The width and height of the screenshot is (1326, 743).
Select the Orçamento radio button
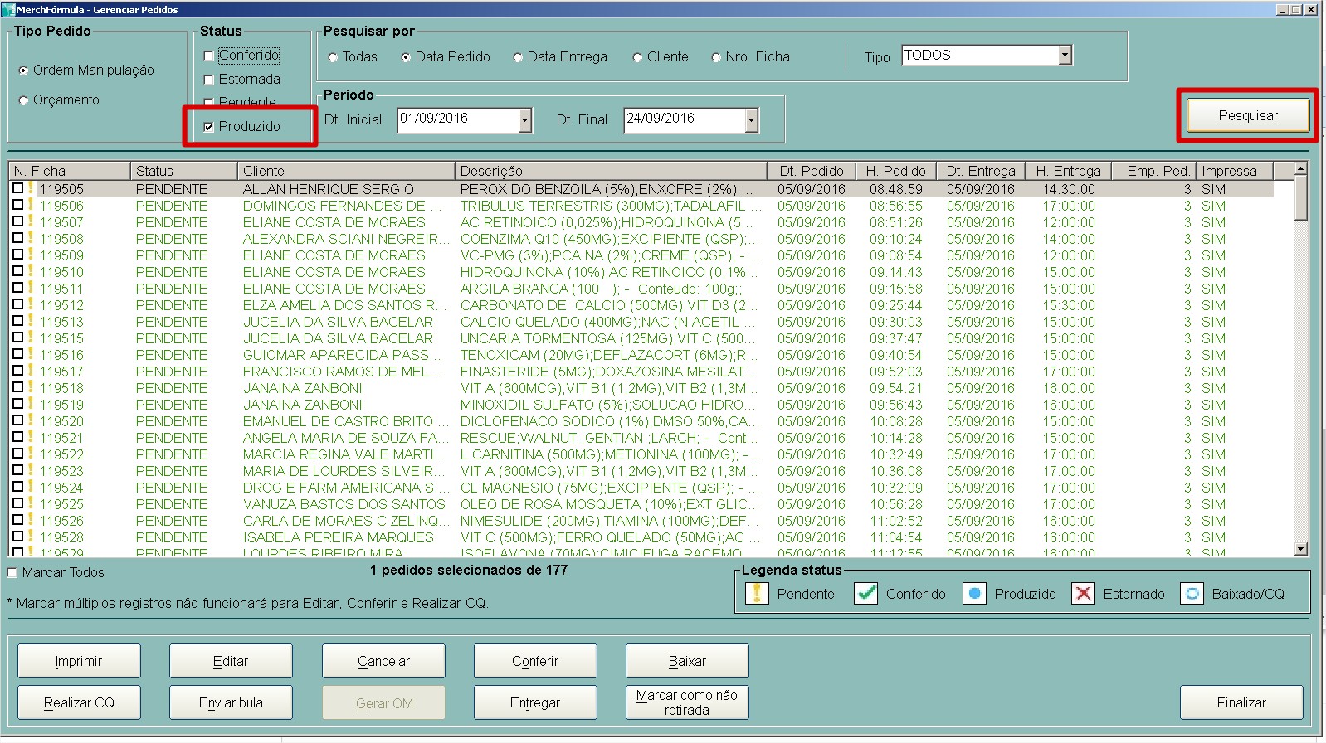pos(23,100)
